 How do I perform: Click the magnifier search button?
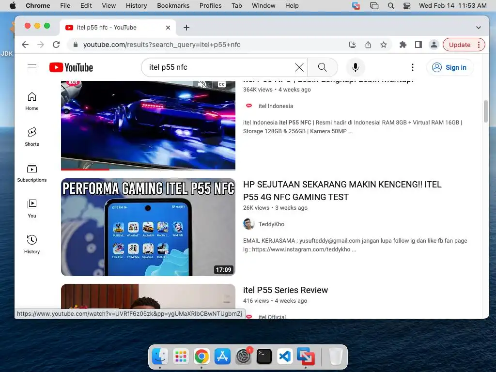tap(322, 67)
